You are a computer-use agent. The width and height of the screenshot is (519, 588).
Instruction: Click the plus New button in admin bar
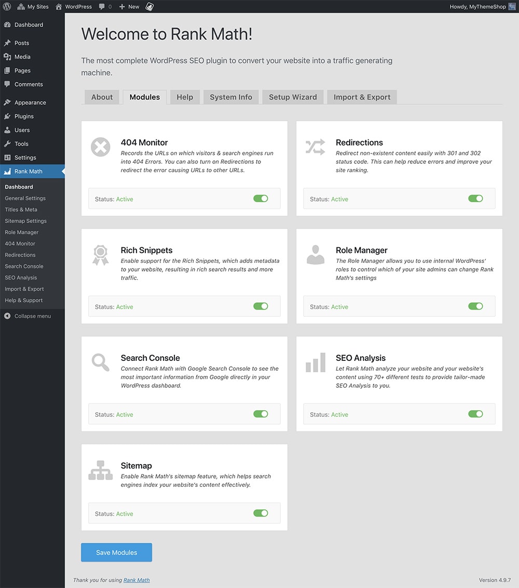point(129,6)
